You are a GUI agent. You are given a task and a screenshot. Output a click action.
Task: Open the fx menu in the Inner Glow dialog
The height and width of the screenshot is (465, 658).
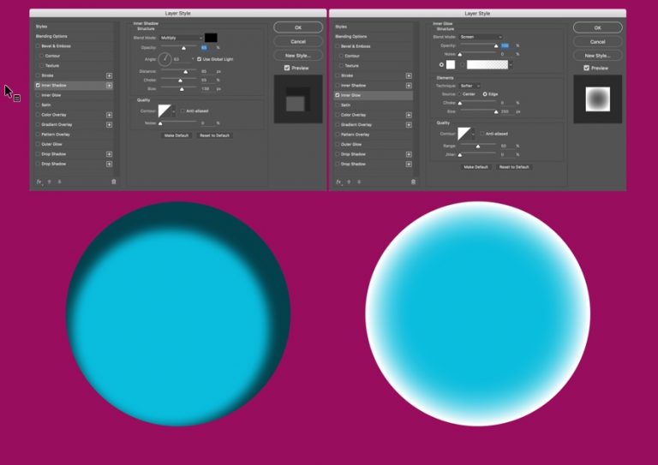pyautogui.click(x=338, y=182)
